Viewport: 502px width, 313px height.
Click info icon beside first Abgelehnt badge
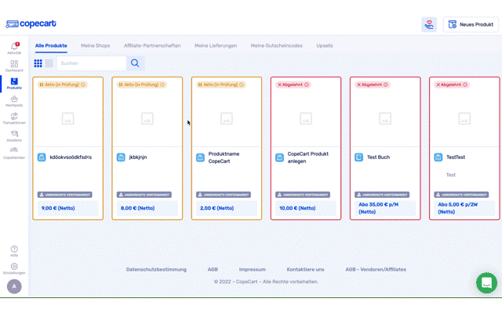pos(307,85)
